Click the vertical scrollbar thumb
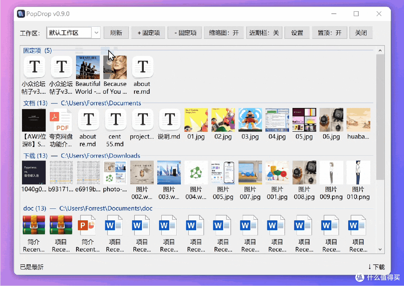Image resolution: width=404 pixels, height=286 pixels. click(x=380, y=117)
